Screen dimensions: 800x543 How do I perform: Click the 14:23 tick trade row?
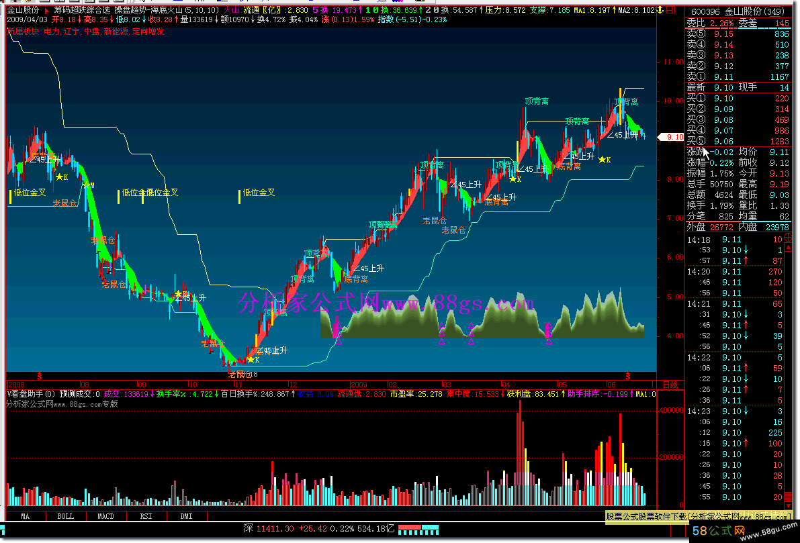[x=736, y=411]
